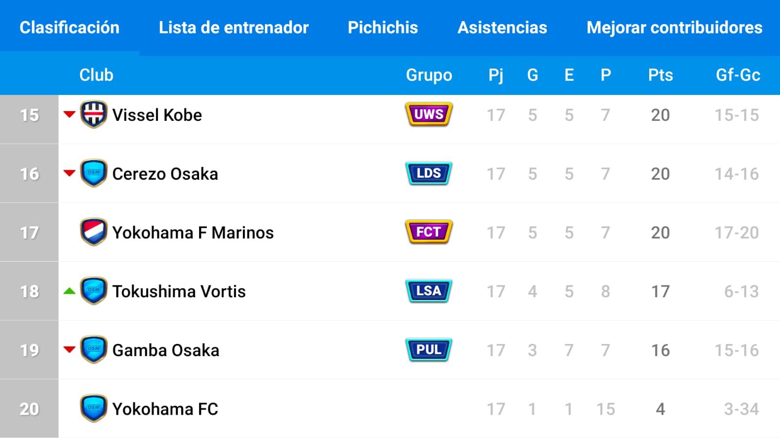780x438 pixels.
Task: Click the Yokohama F Marinos crest
Action: point(94,232)
